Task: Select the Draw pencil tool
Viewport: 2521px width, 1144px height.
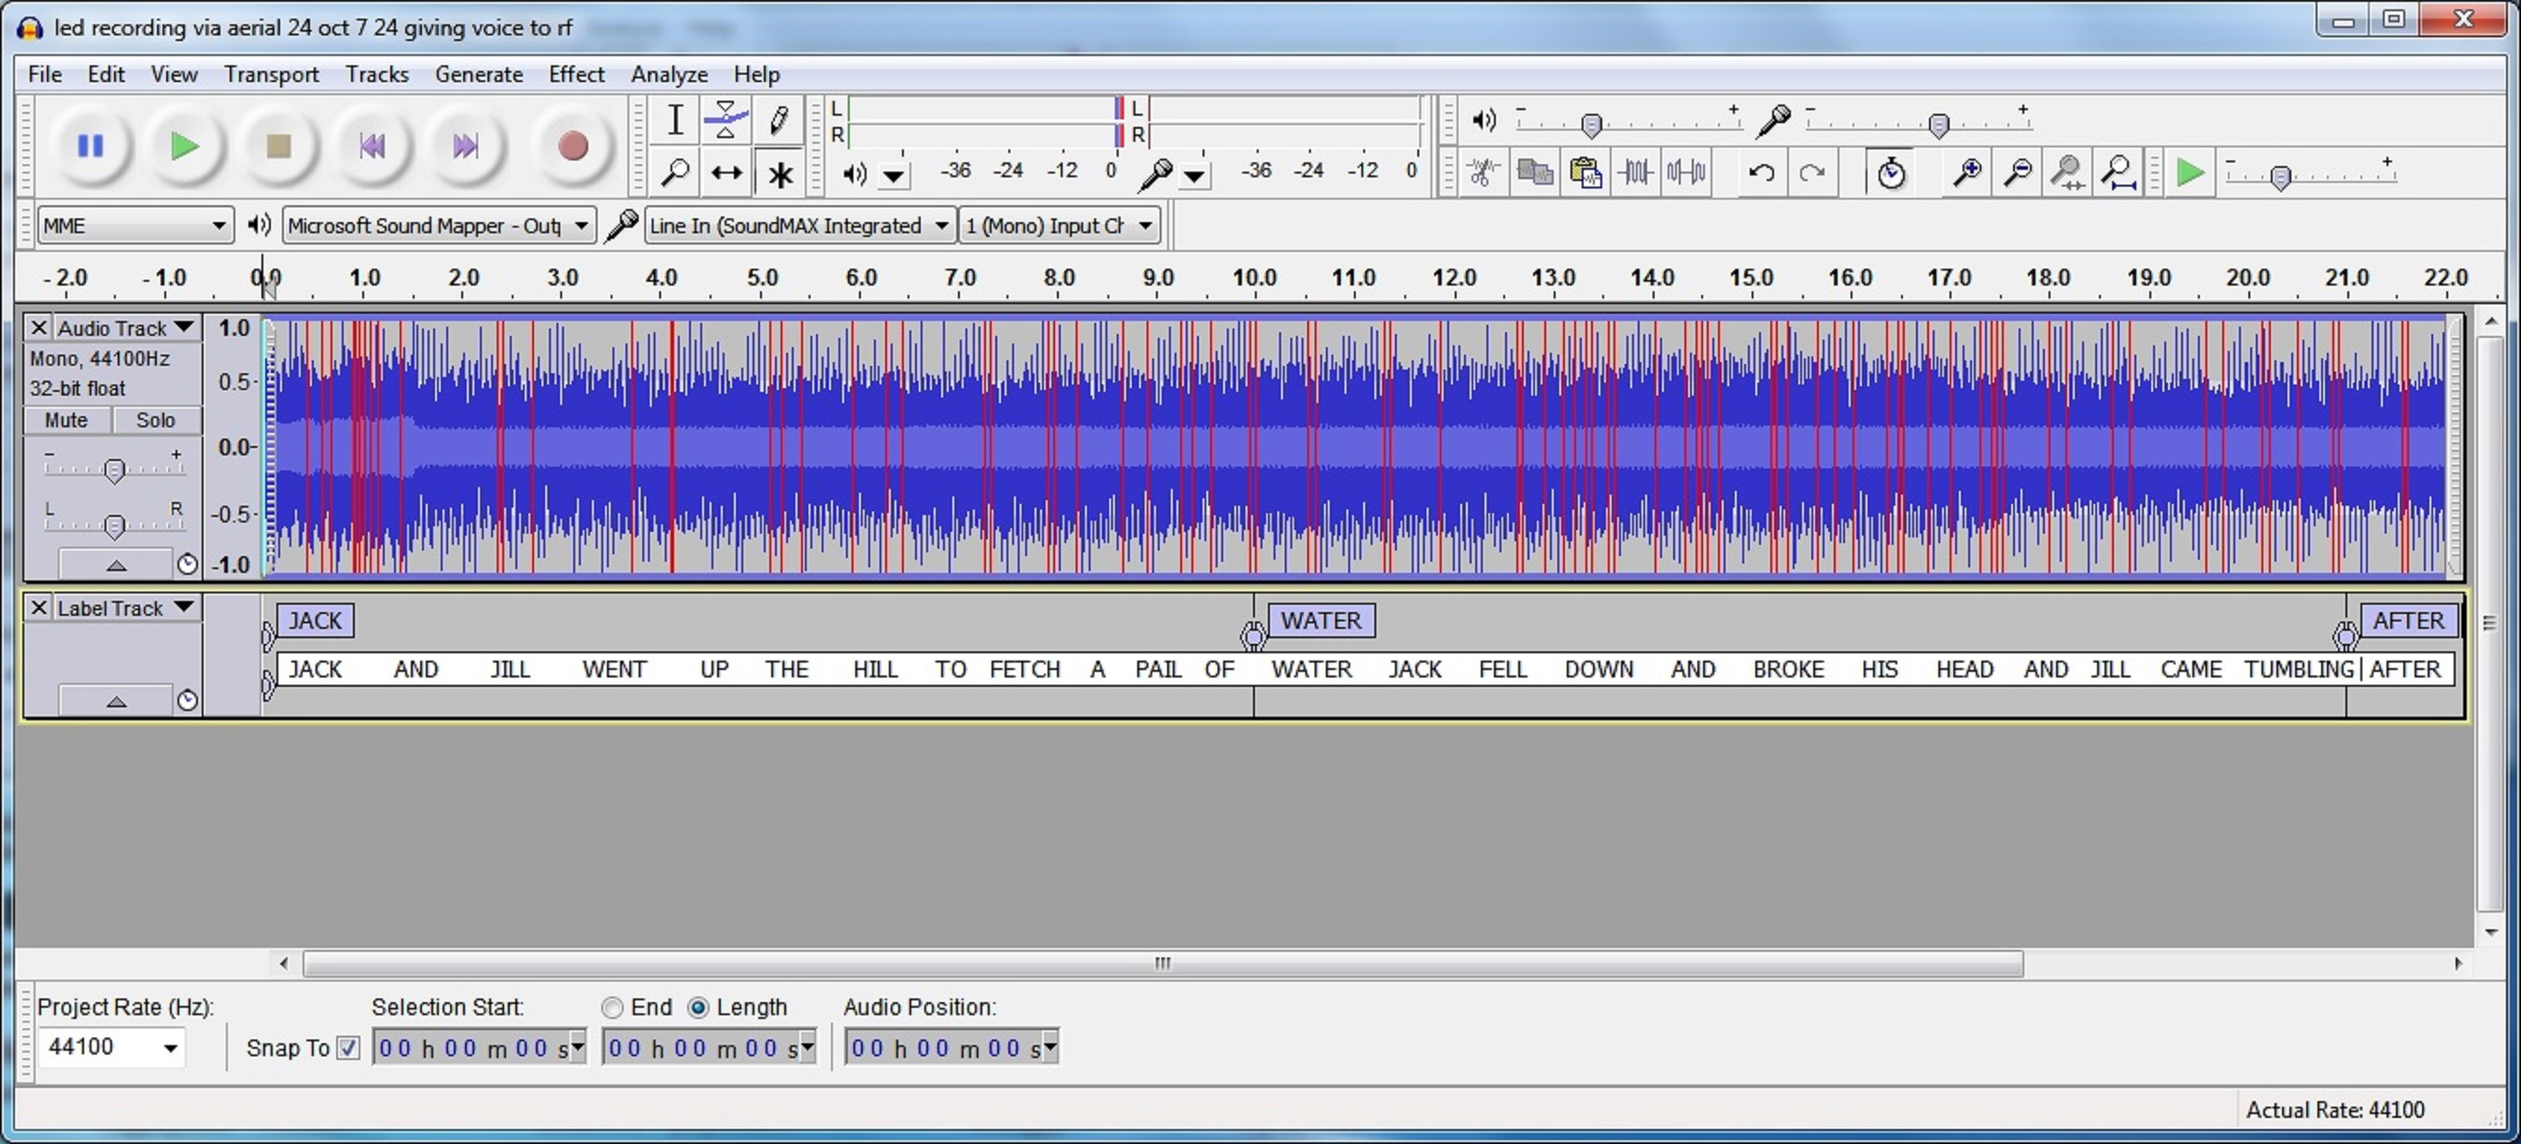Action: (779, 120)
